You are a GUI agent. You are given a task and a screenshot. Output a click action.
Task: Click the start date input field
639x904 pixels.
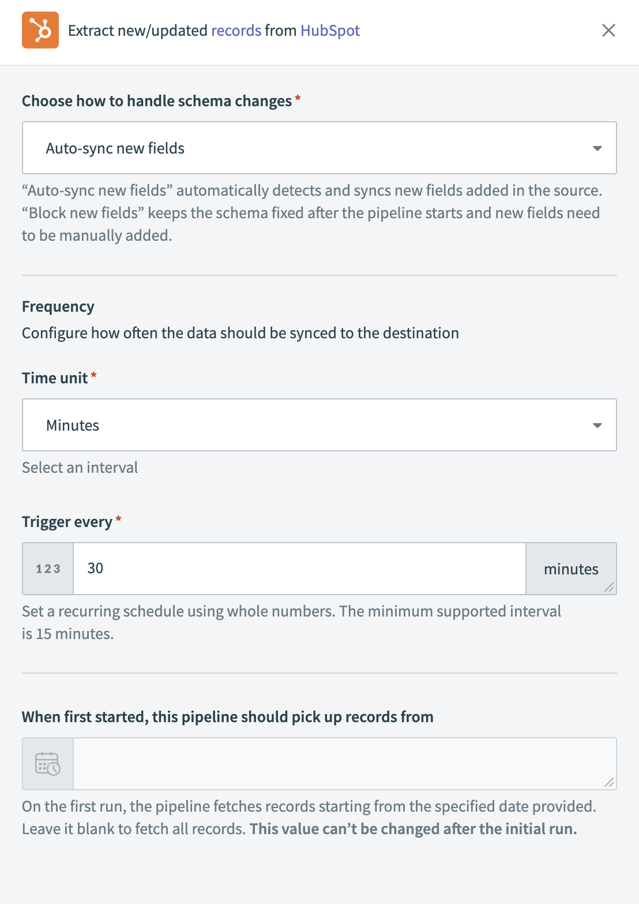point(346,763)
